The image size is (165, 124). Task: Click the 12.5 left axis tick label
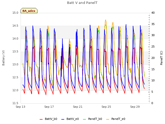[x=15, y=78]
